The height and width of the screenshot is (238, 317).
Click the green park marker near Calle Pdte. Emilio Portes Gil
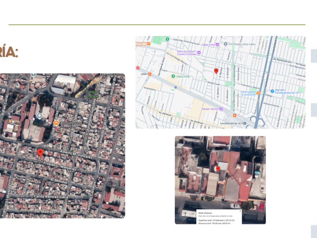167,39
